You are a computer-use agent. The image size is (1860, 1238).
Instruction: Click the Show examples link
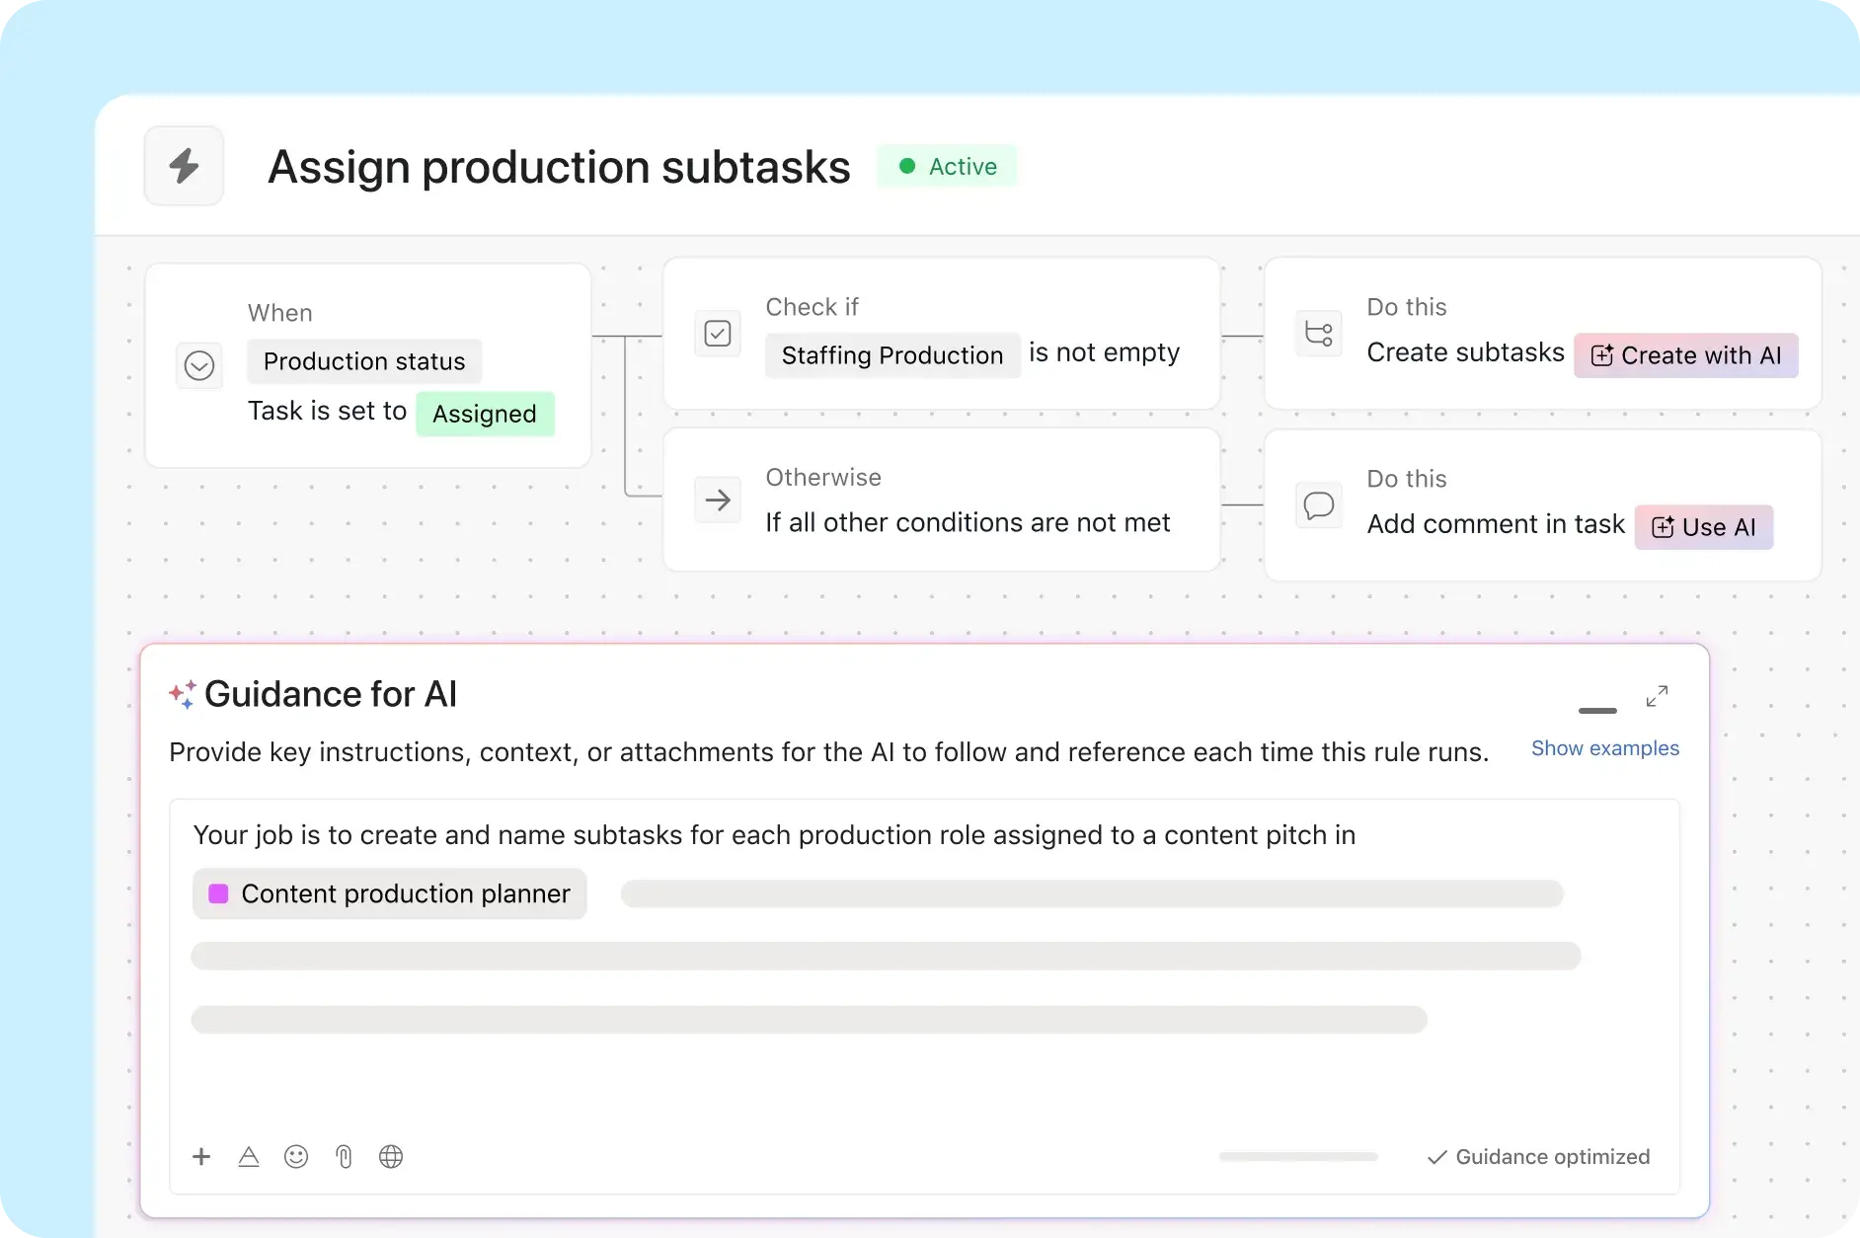pyautogui.click(x=1604, y=748)
